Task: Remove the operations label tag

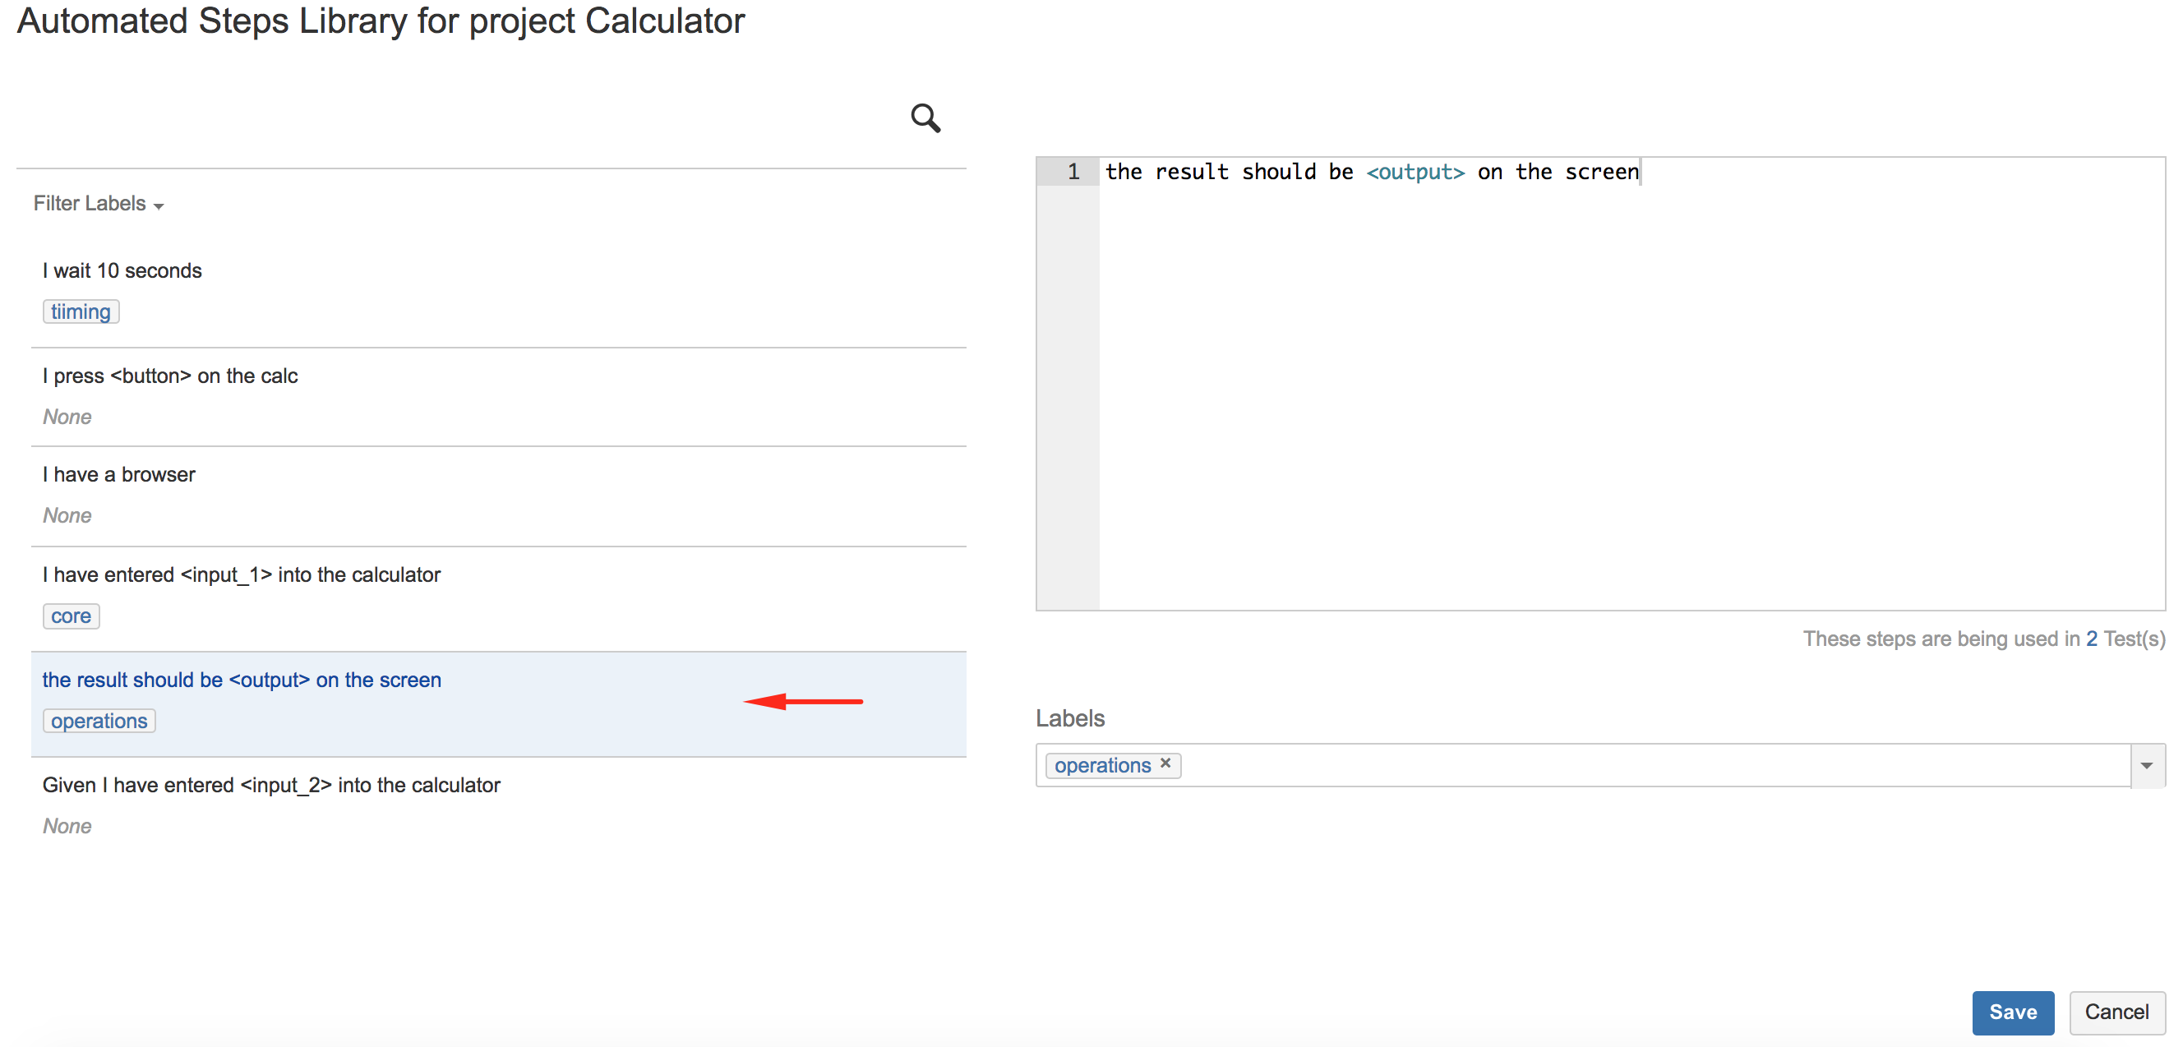Action: [1166, 763]
